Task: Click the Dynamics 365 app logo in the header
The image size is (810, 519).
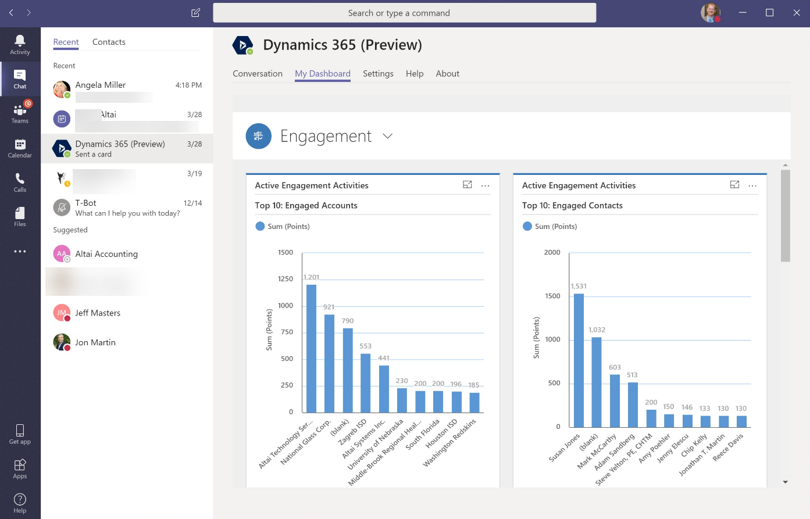Action: pos(242,45)
